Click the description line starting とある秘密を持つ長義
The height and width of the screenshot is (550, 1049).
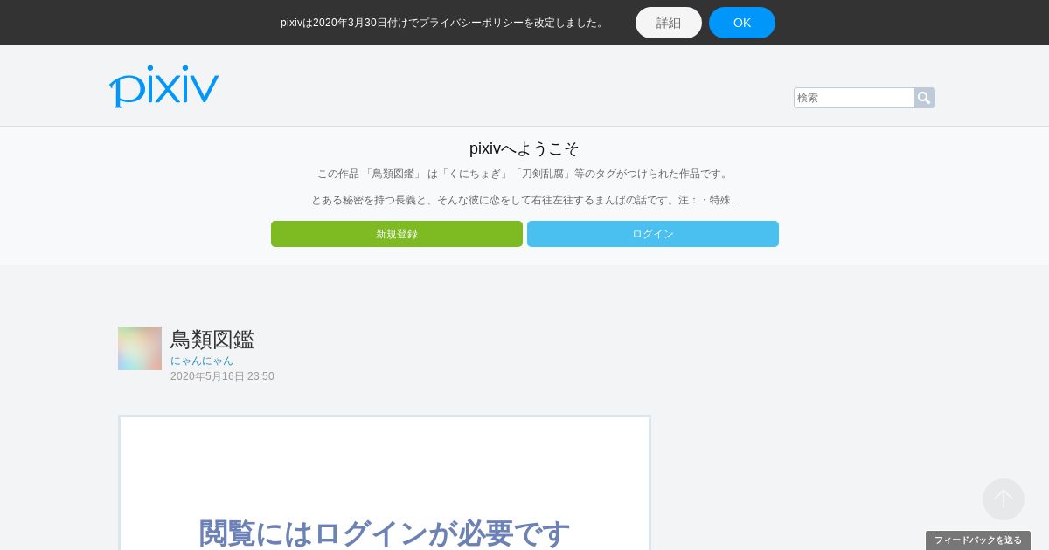524,200
